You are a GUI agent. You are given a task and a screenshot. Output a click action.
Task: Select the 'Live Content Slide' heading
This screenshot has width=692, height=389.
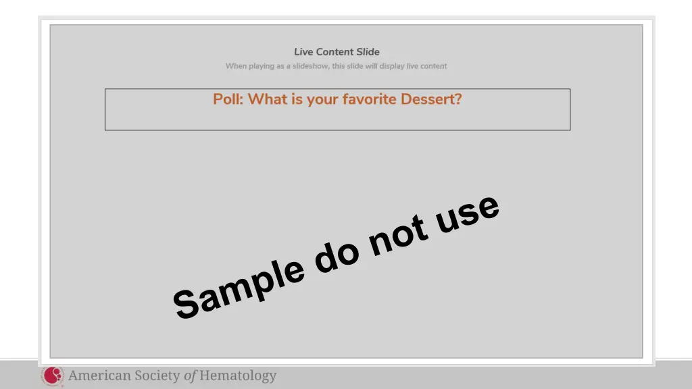(x=337, y=52)
